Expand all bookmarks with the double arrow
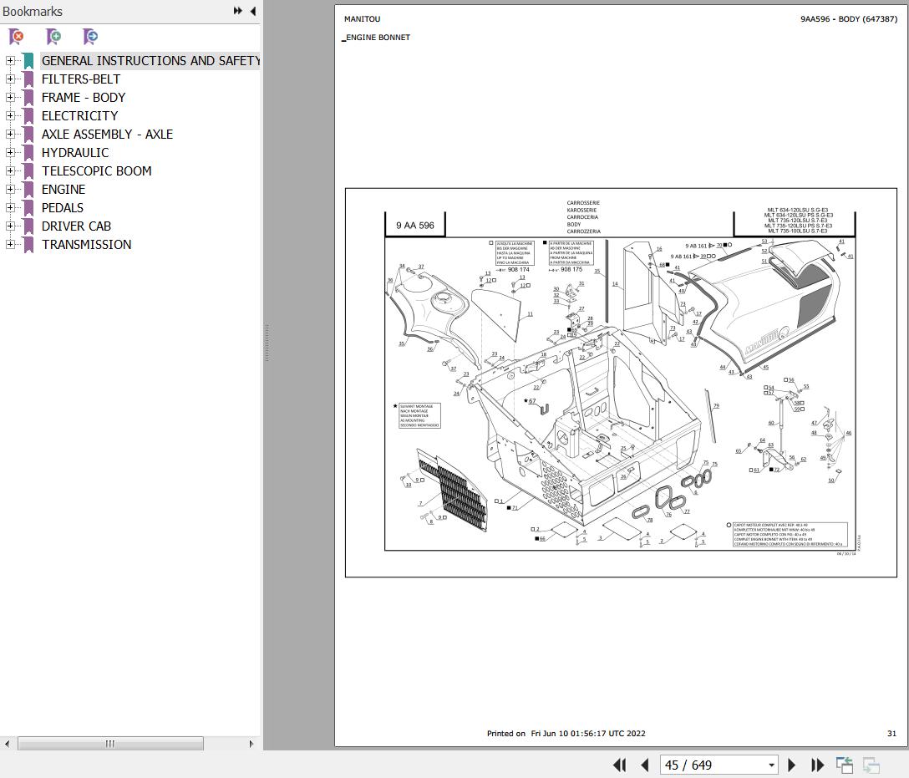The width and height of the screenshot is (909, 778). 237,11
